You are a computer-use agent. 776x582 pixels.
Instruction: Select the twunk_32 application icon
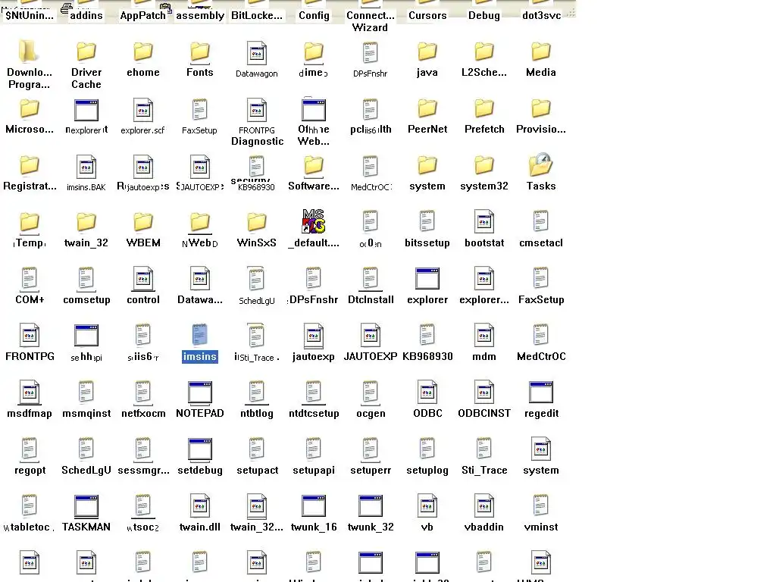tap(371, 506)
